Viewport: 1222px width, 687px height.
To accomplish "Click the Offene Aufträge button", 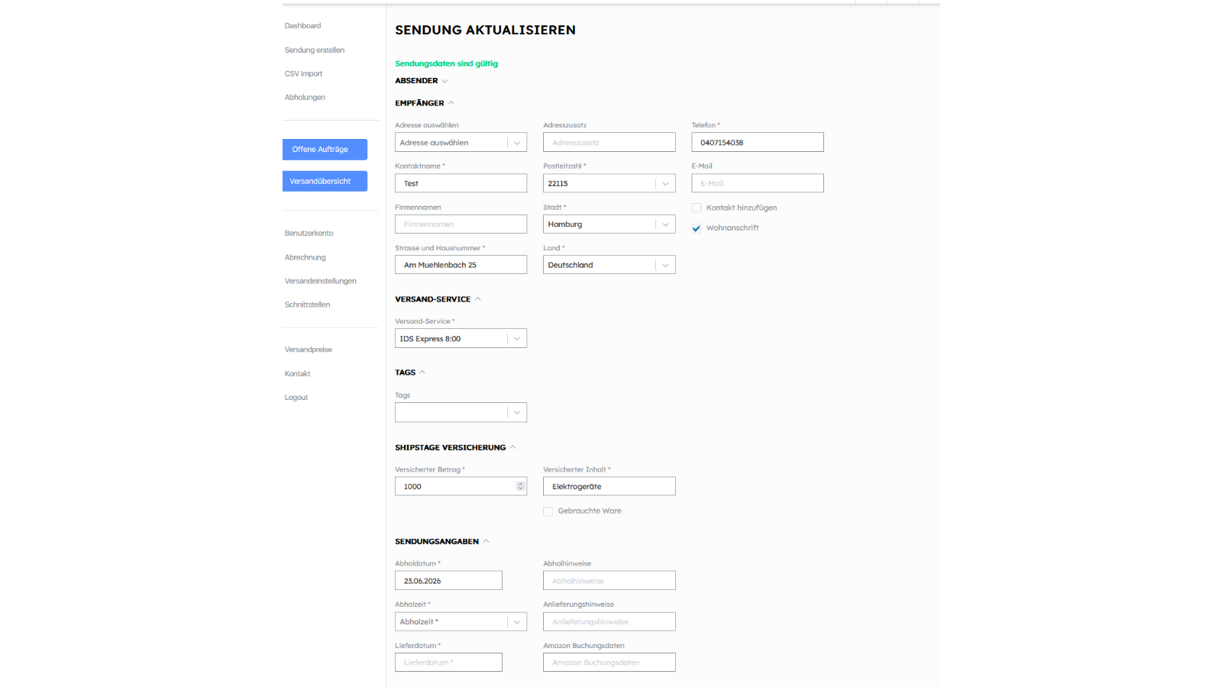I will tap(325, 150).
